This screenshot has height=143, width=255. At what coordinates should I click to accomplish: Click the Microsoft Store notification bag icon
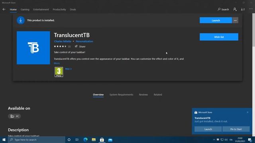click(196, 112)
